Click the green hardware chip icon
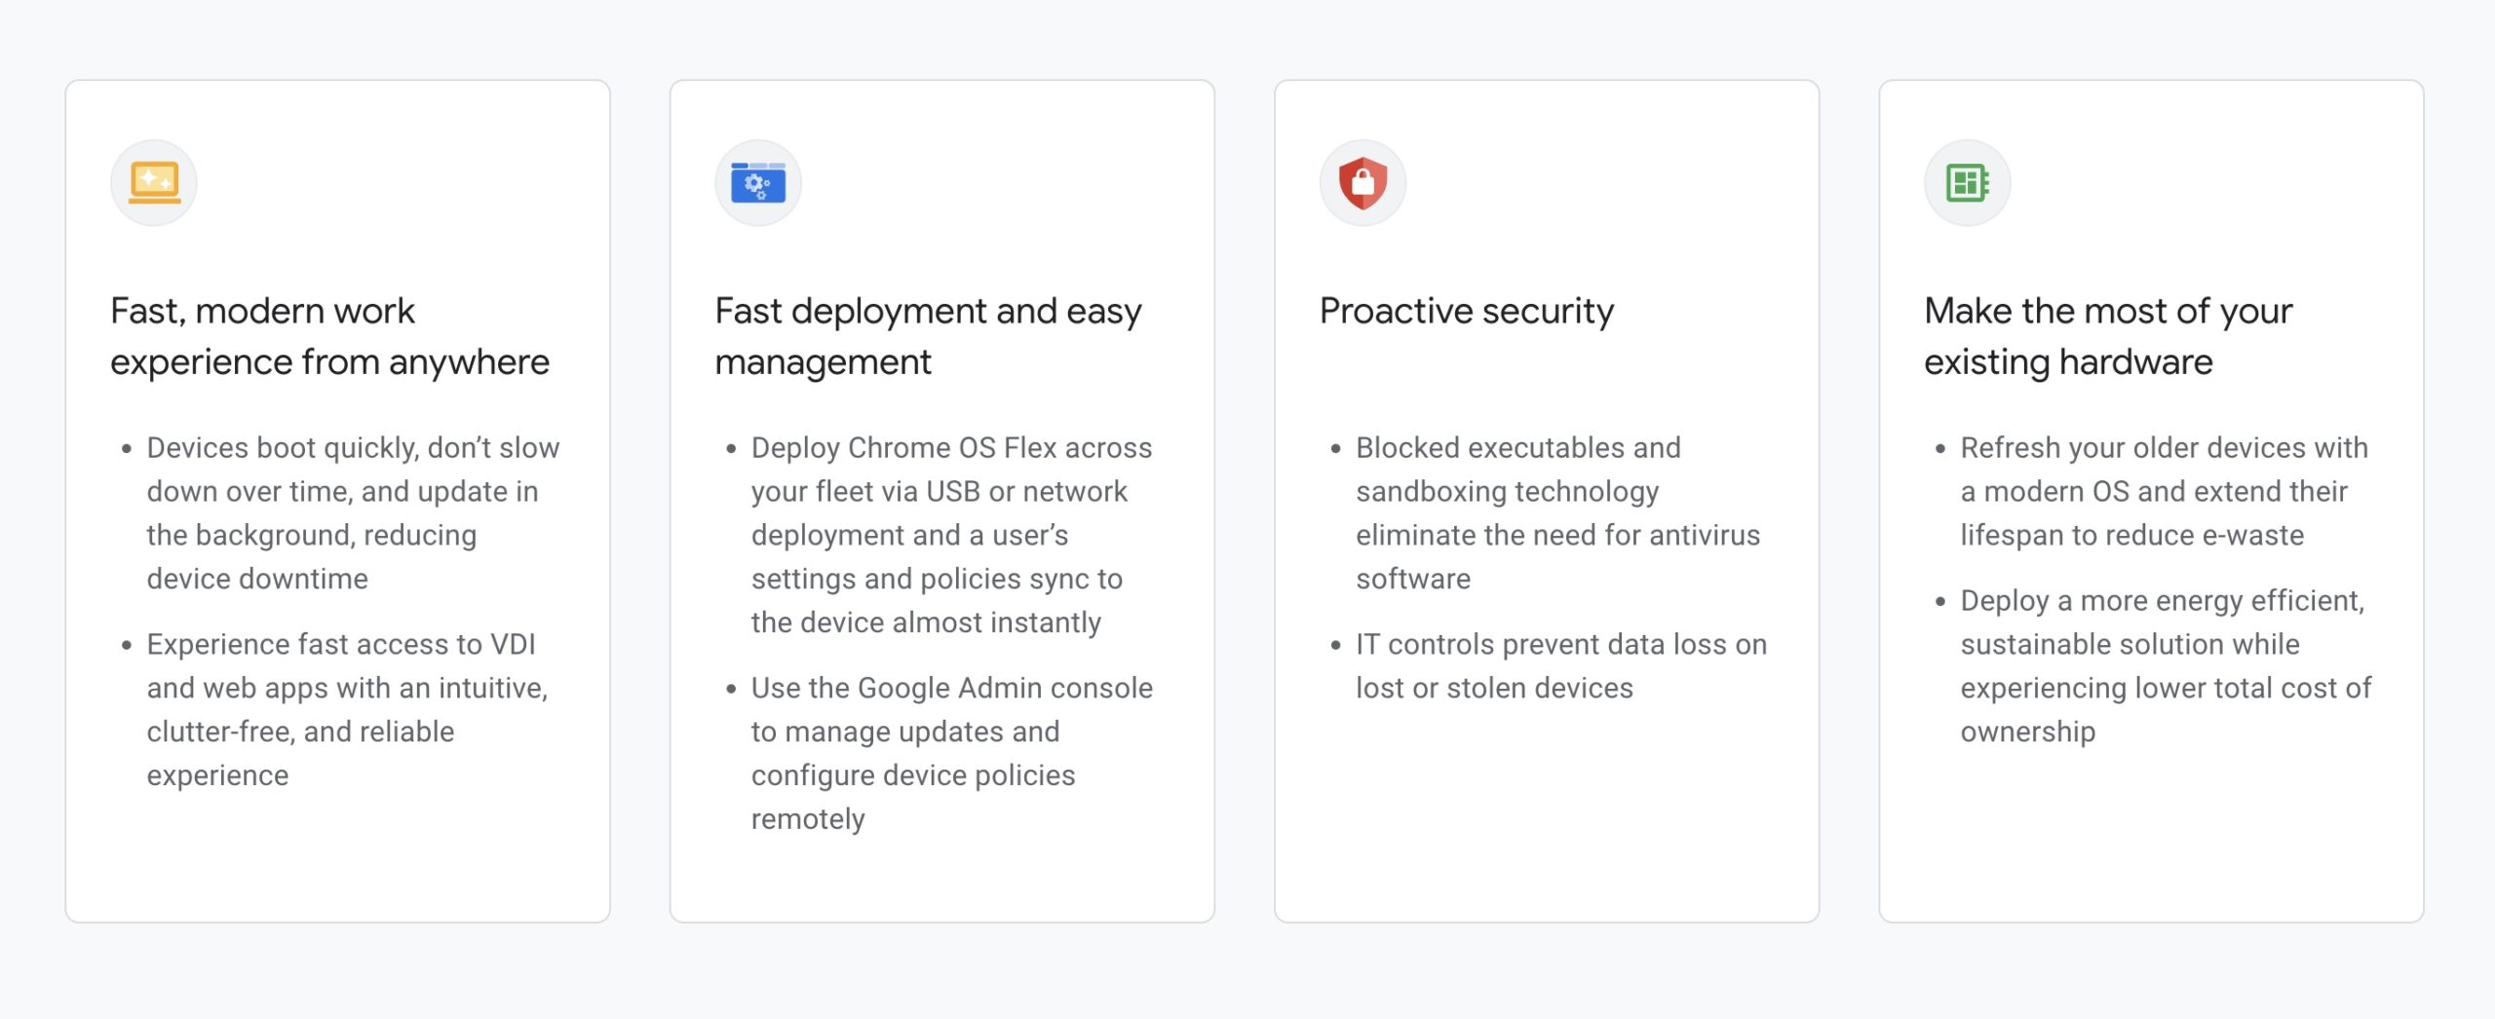Screen dimensions: 2495x1019 (x=1967, y=182)
